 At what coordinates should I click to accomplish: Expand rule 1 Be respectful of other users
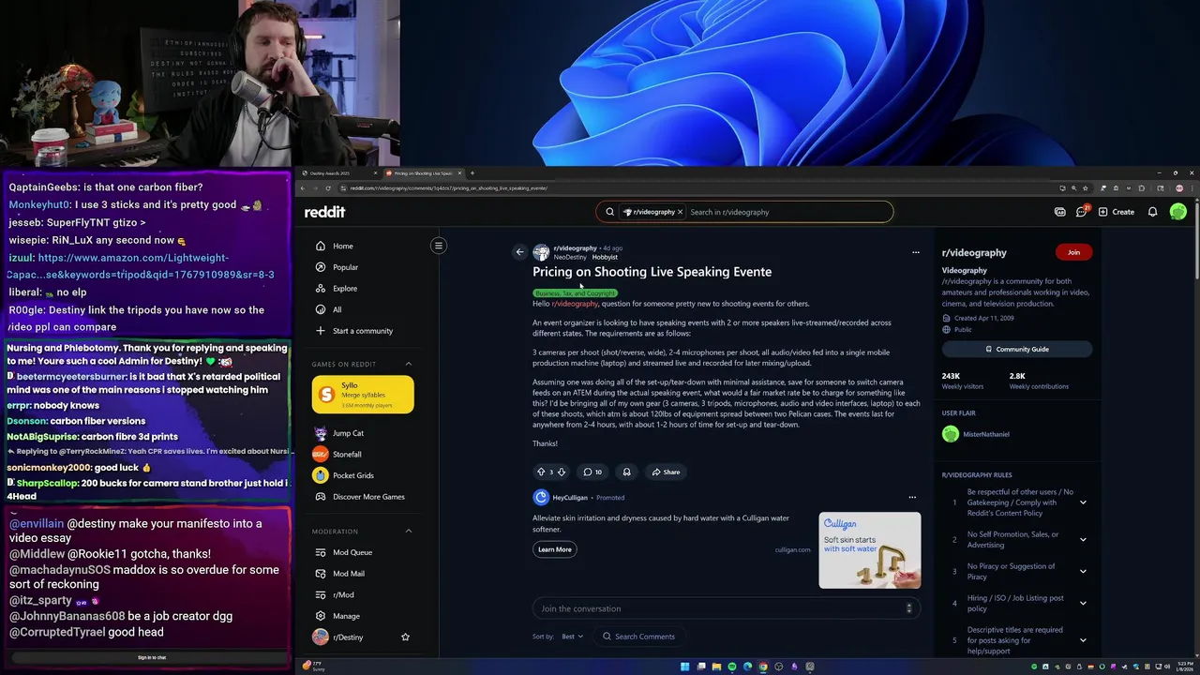click(x=1083, y=502)
